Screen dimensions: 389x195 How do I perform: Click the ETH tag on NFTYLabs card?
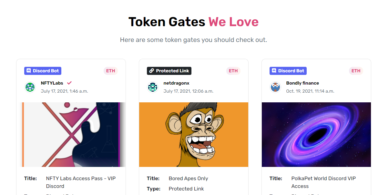click(x=111, y=71)
